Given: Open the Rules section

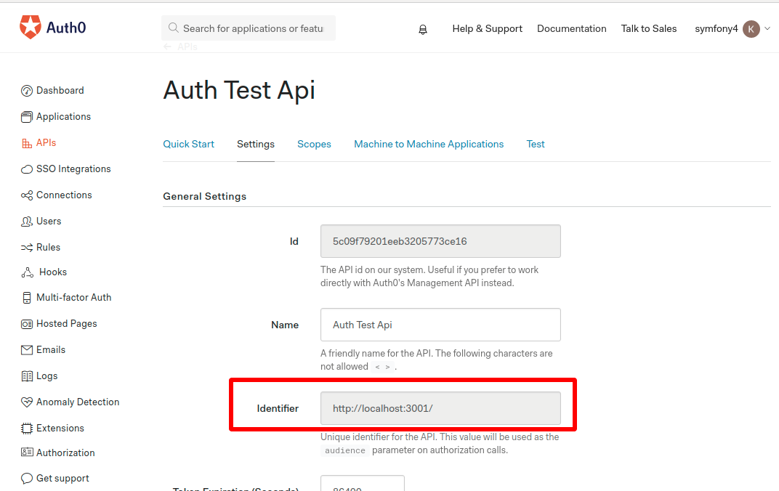Looking at the screenshot, I should [x=47, y=247].
